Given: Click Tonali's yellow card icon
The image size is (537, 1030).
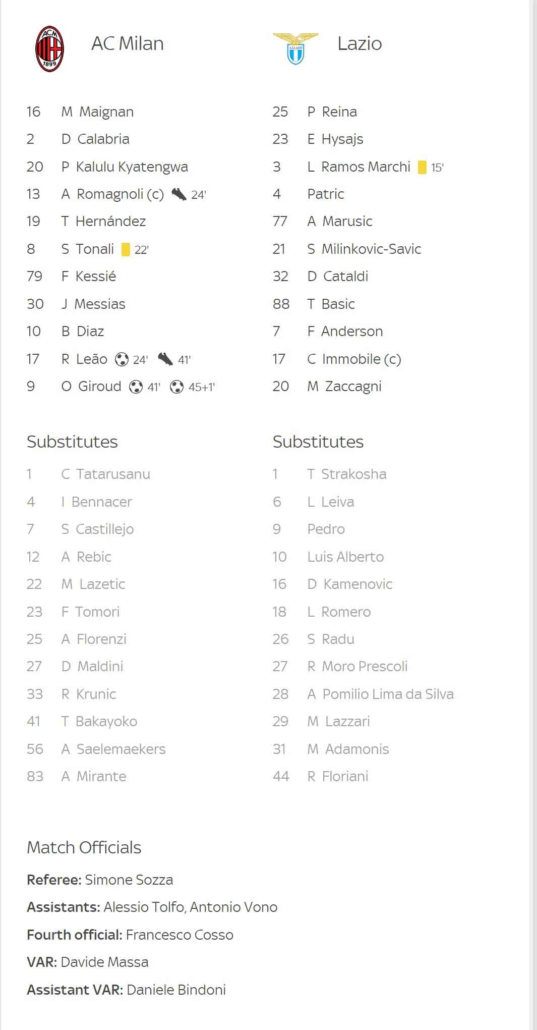Looking at the screenshot, I should 126,249.
